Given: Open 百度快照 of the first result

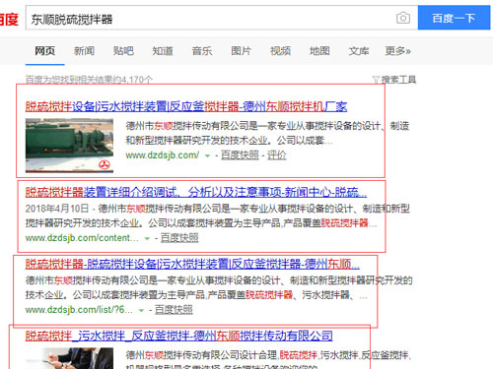Looking at the screenshot, I should coord(240,154).
